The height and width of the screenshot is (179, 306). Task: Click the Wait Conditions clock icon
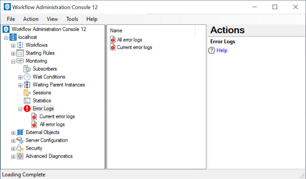click(x=27, y=77)
